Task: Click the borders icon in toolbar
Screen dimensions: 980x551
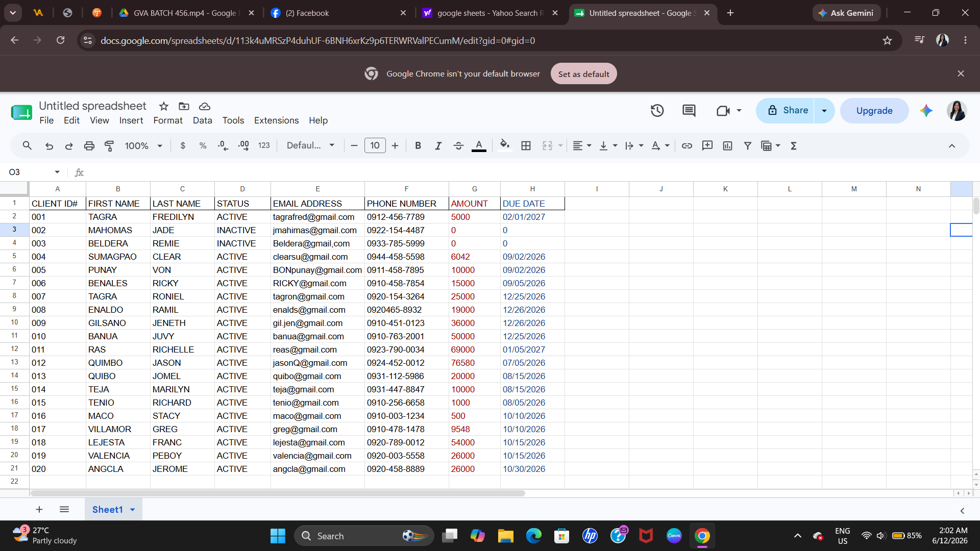Action: pyautogui.click(x=526, y=146)
